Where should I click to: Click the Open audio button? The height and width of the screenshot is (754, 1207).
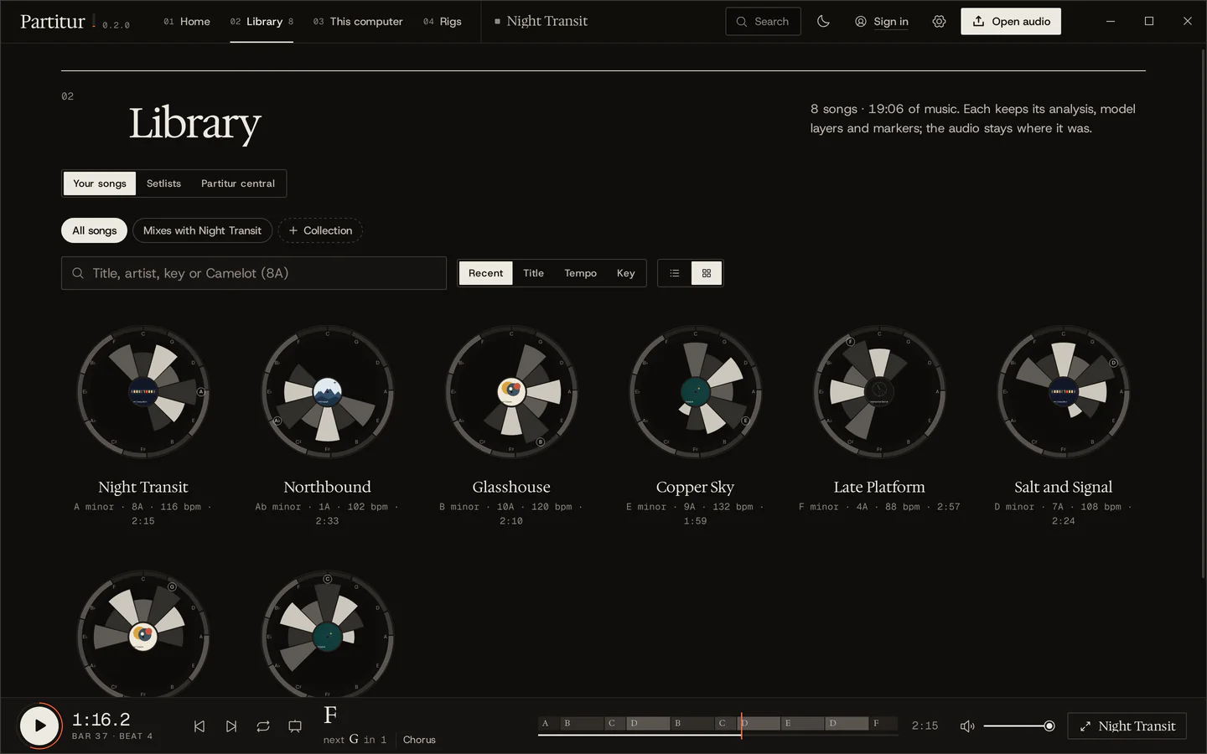click(x=1011, y=22)
